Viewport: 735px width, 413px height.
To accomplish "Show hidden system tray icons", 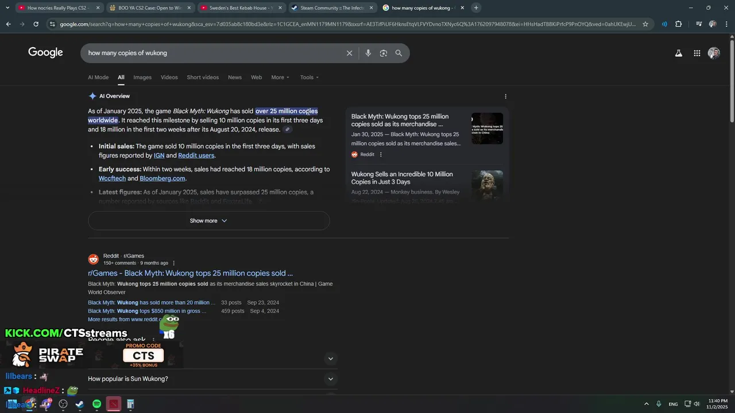I will click(x=646, y=404).
